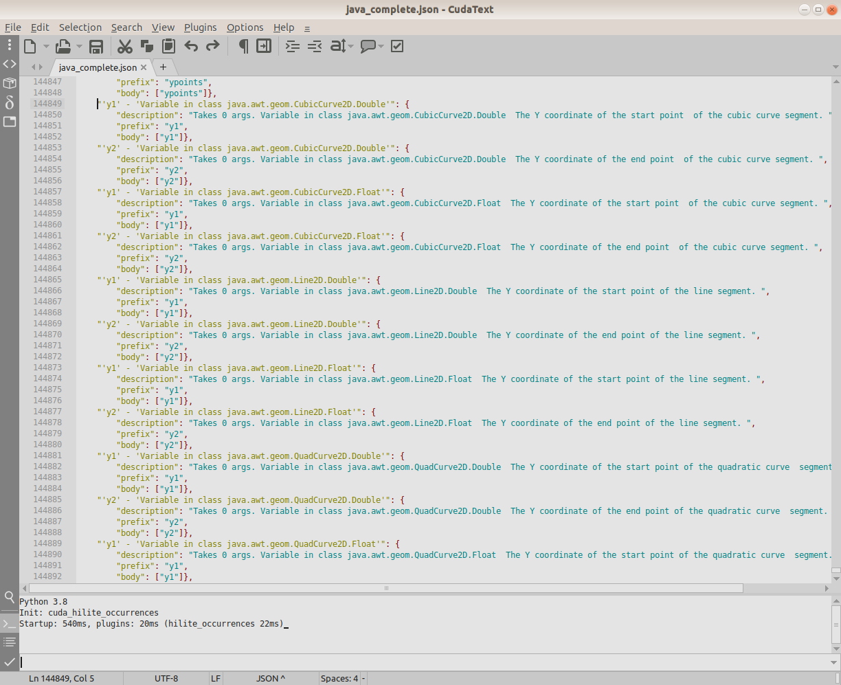841x685 pixels.
Task: Expand the recent files dropdown arrow
Action: tap(79, 46)
